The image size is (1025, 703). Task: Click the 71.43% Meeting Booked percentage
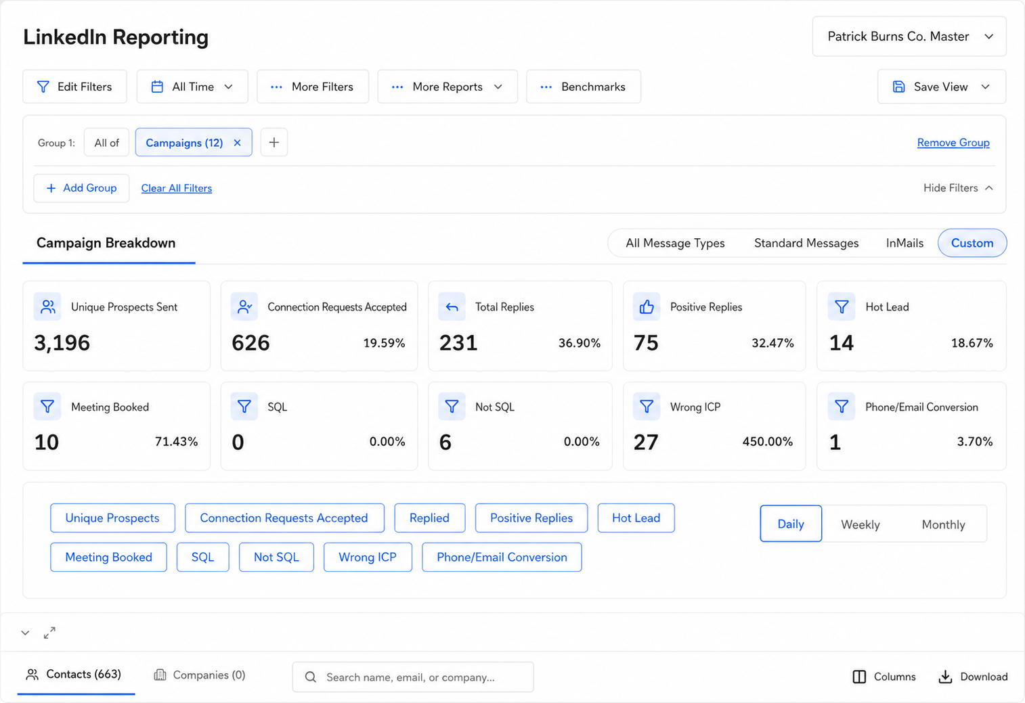177,442
